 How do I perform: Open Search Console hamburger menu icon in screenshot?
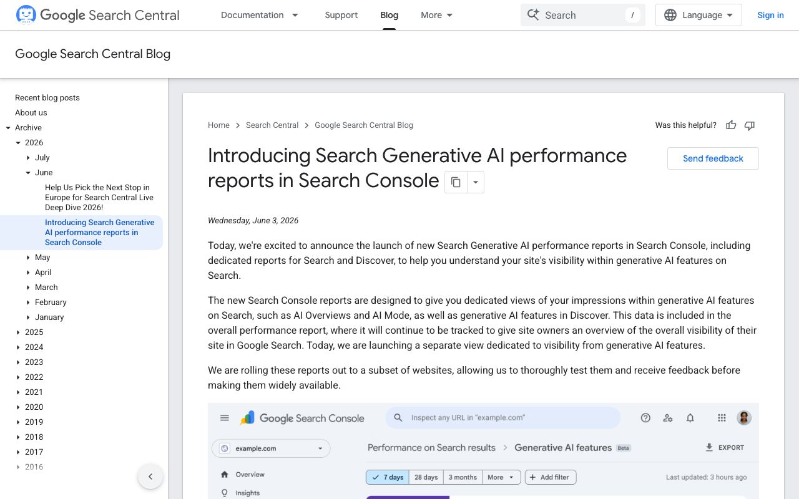click(225, 418)
